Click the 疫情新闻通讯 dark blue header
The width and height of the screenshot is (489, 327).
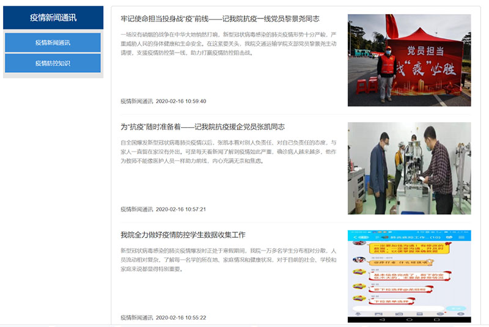53,18
